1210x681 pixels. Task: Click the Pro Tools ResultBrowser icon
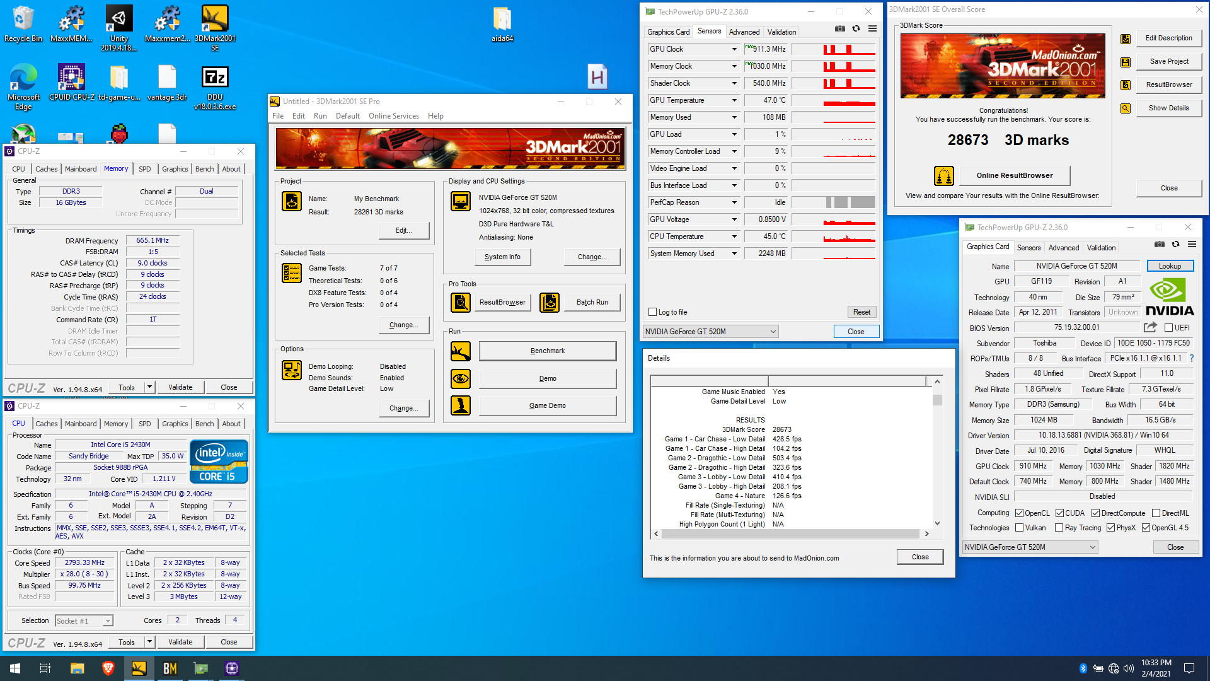(460, 303)
